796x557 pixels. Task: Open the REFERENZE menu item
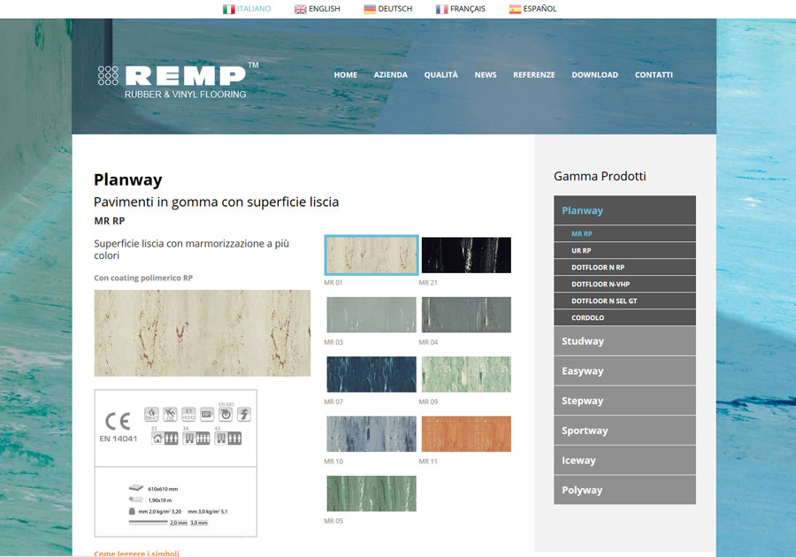coord(534,74)
